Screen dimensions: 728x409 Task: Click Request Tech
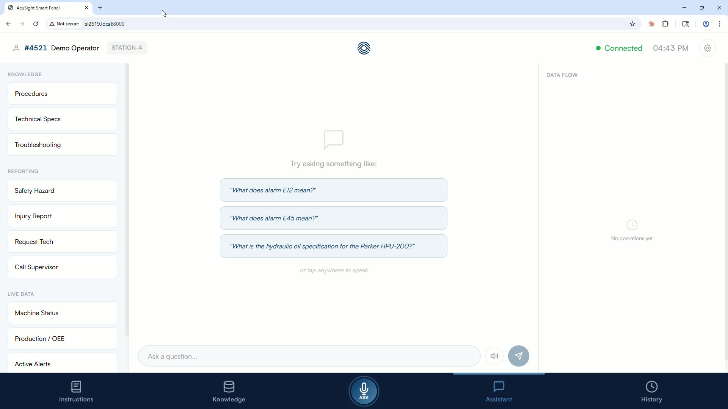pyautogui.click(x=63, y=242)
